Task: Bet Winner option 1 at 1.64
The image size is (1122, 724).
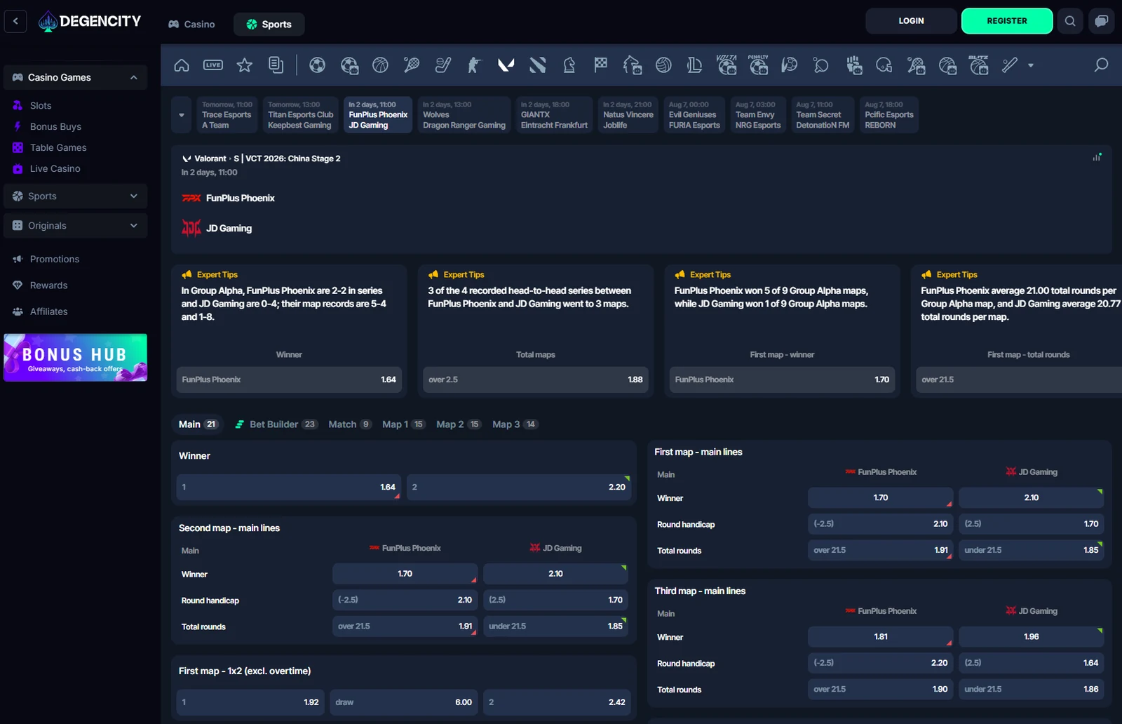Action: [289, 487]
